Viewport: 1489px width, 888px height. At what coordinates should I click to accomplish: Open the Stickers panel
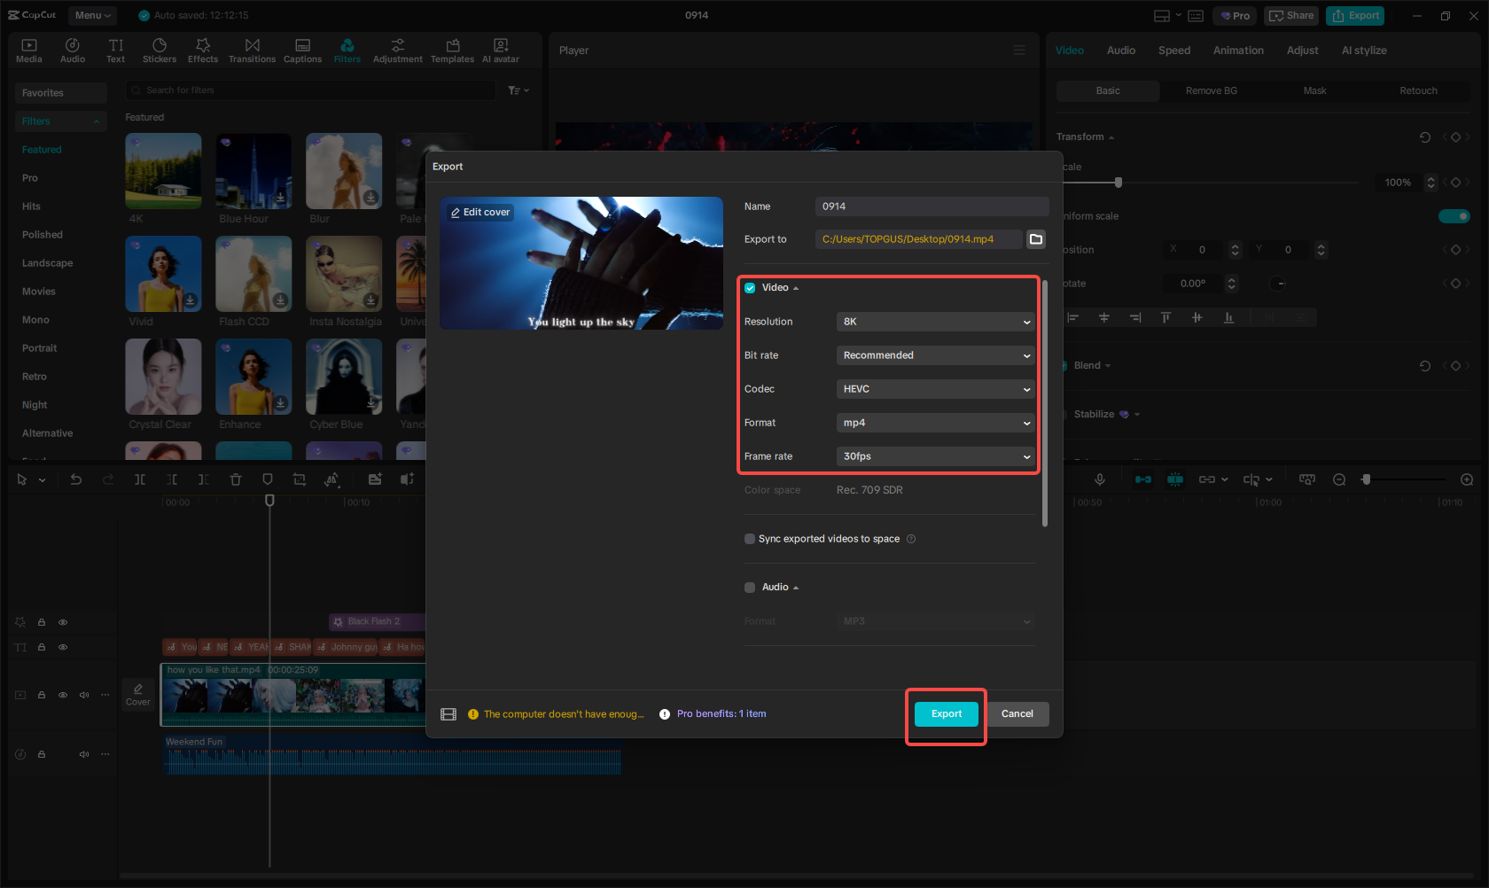point(160,49)
